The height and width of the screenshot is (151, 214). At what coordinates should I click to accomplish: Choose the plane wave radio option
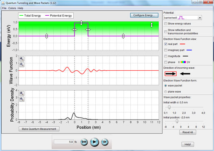click(x=166, y=92)
